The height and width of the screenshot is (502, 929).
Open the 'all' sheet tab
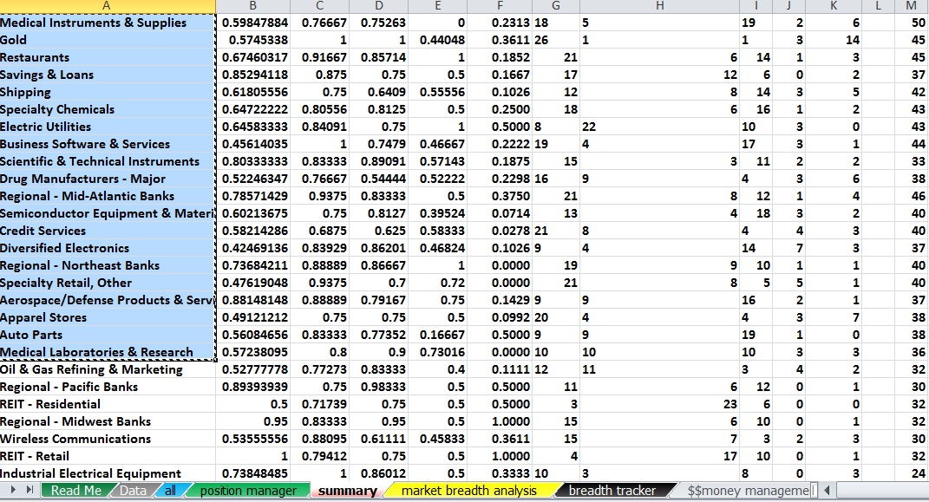[171, 490]
